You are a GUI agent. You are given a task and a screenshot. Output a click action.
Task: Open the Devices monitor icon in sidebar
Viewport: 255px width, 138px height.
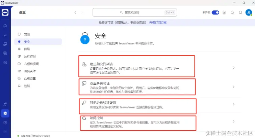click(5, 44)
